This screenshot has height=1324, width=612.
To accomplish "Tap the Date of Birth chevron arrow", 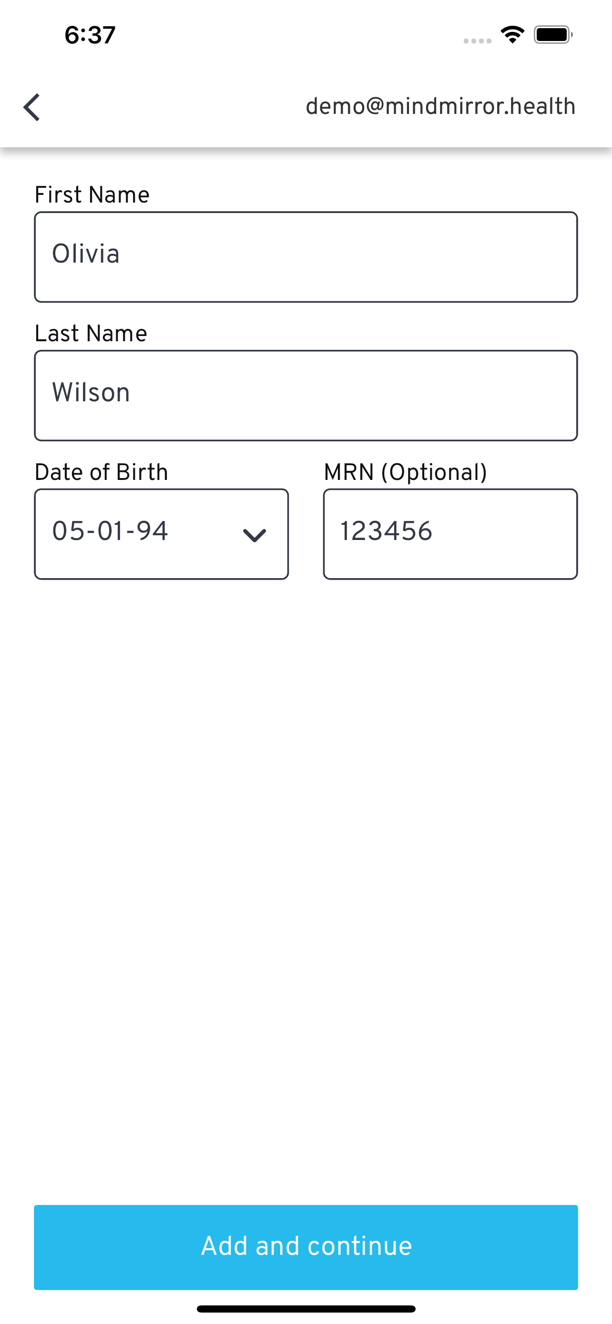I will tap(255, 535).
